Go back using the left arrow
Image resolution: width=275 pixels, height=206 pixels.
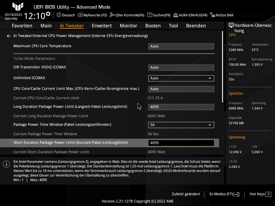coord(9,36)
